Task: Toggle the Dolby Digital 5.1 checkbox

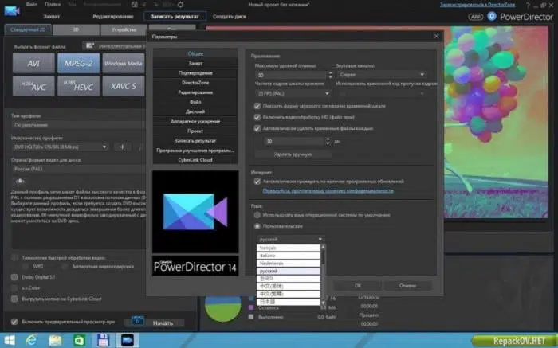Action: [14, 277]
